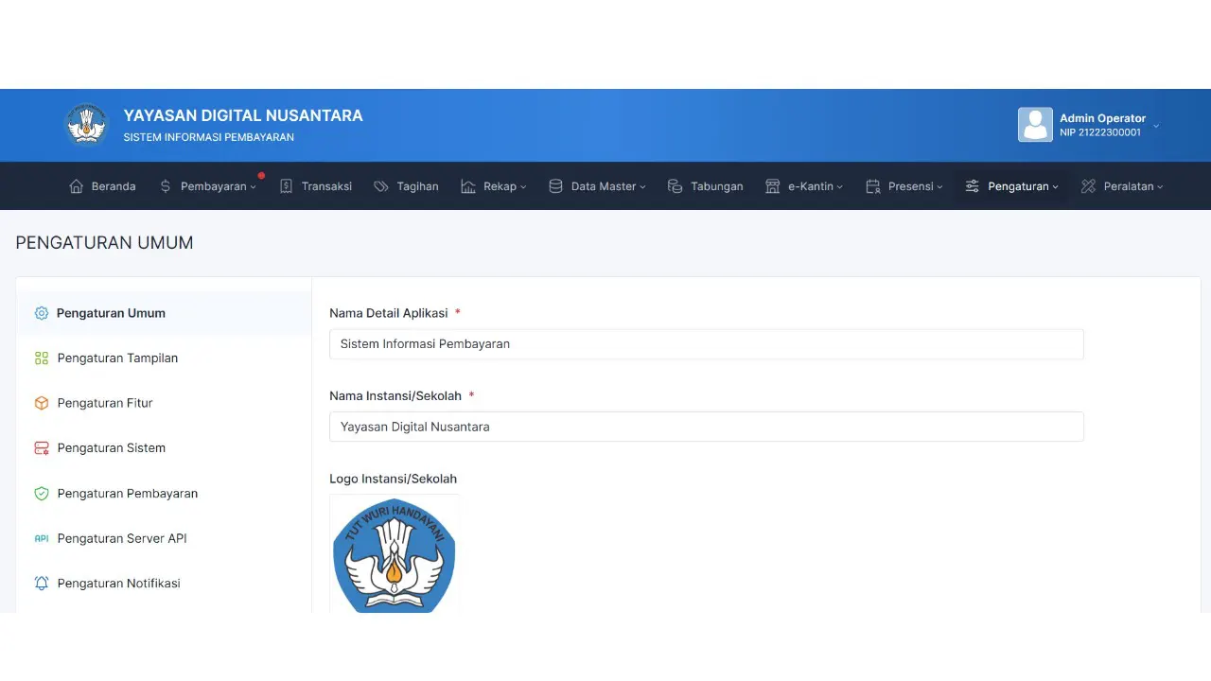This screenshot has height=681, width=1211.
Task: Click the Pengaturan sliders icon in navbar
Action: point(972,186)
